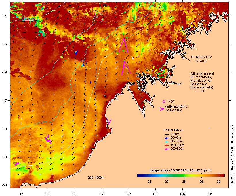Click the green 28°C region of colorbar
236x196 pixels.
pos(181,175)
